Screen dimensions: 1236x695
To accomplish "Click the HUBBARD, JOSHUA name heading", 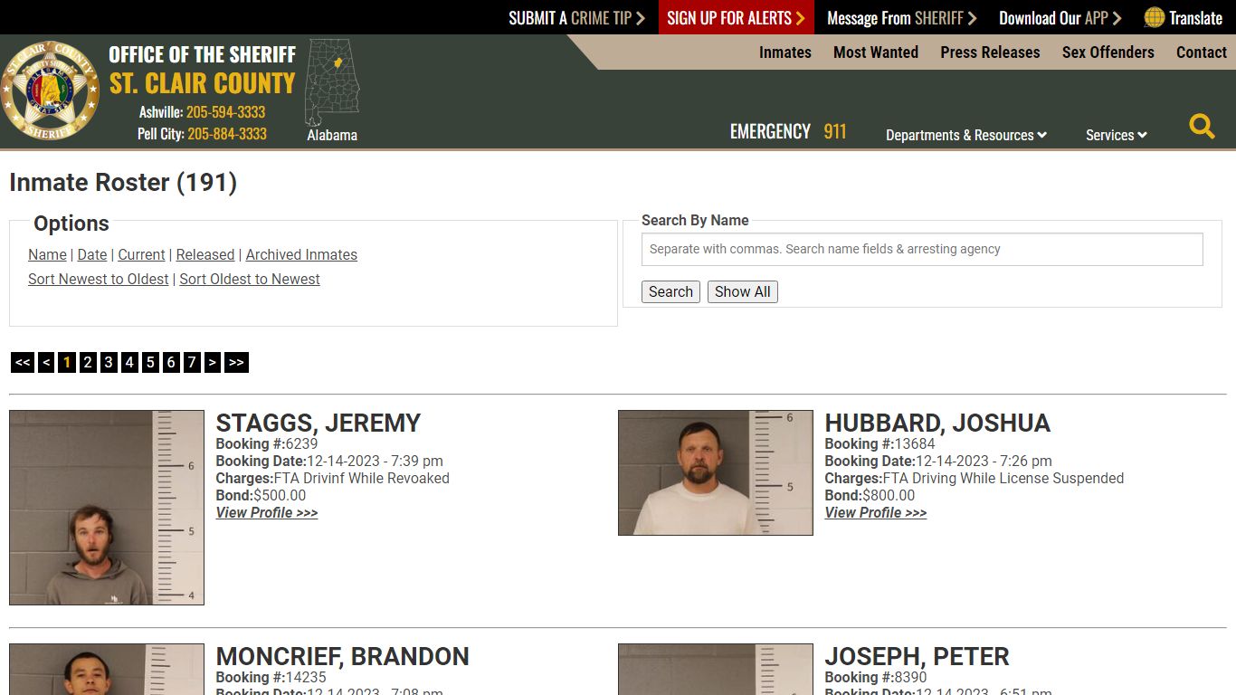I will pos(937,424).
